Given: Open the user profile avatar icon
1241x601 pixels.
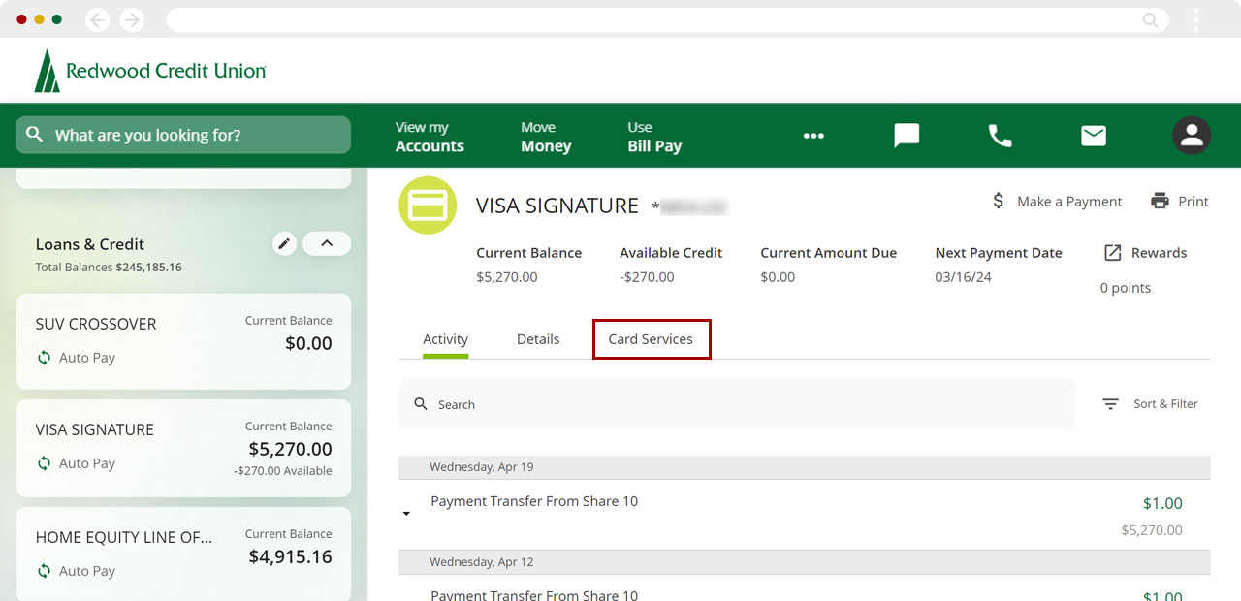Looking at the screenshot, I should click(1192, 136).
